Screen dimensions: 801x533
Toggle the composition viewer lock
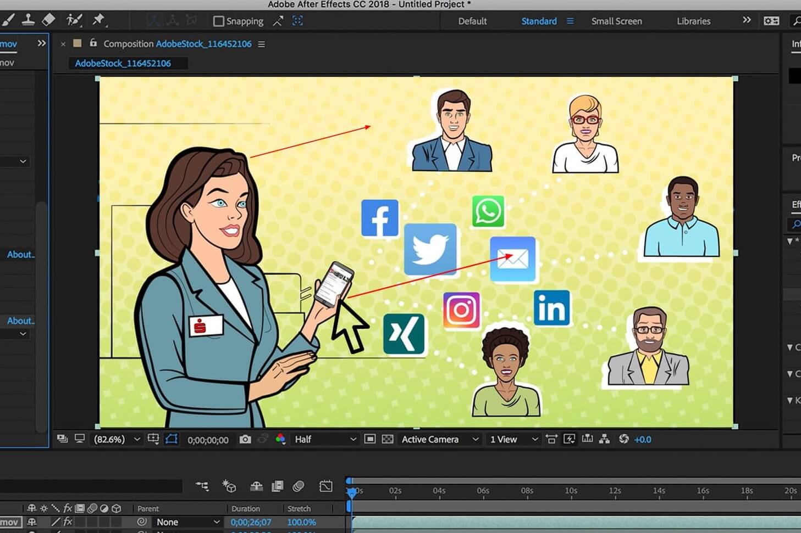pyautogui.click(x=93, y=43)
